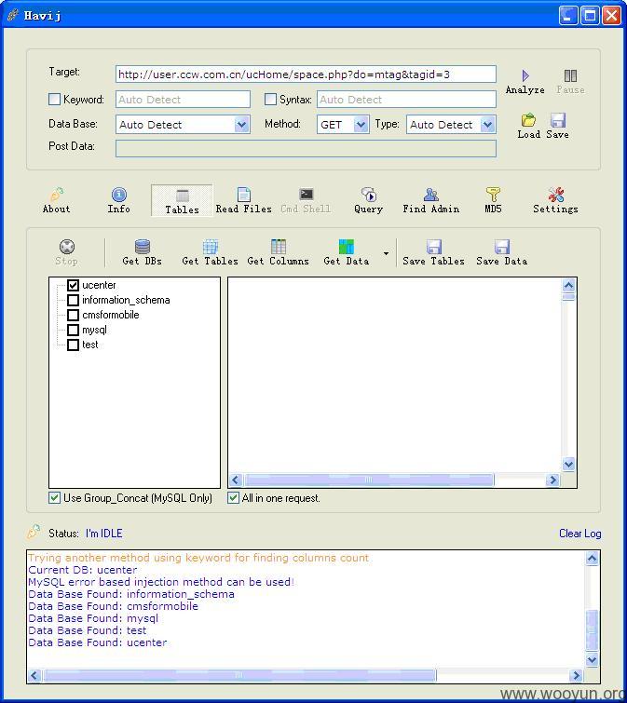Image resolution: width=627 pixels, height=703 pixels.
Task: Click the Target URL field
Action: [x=306, y=74]
